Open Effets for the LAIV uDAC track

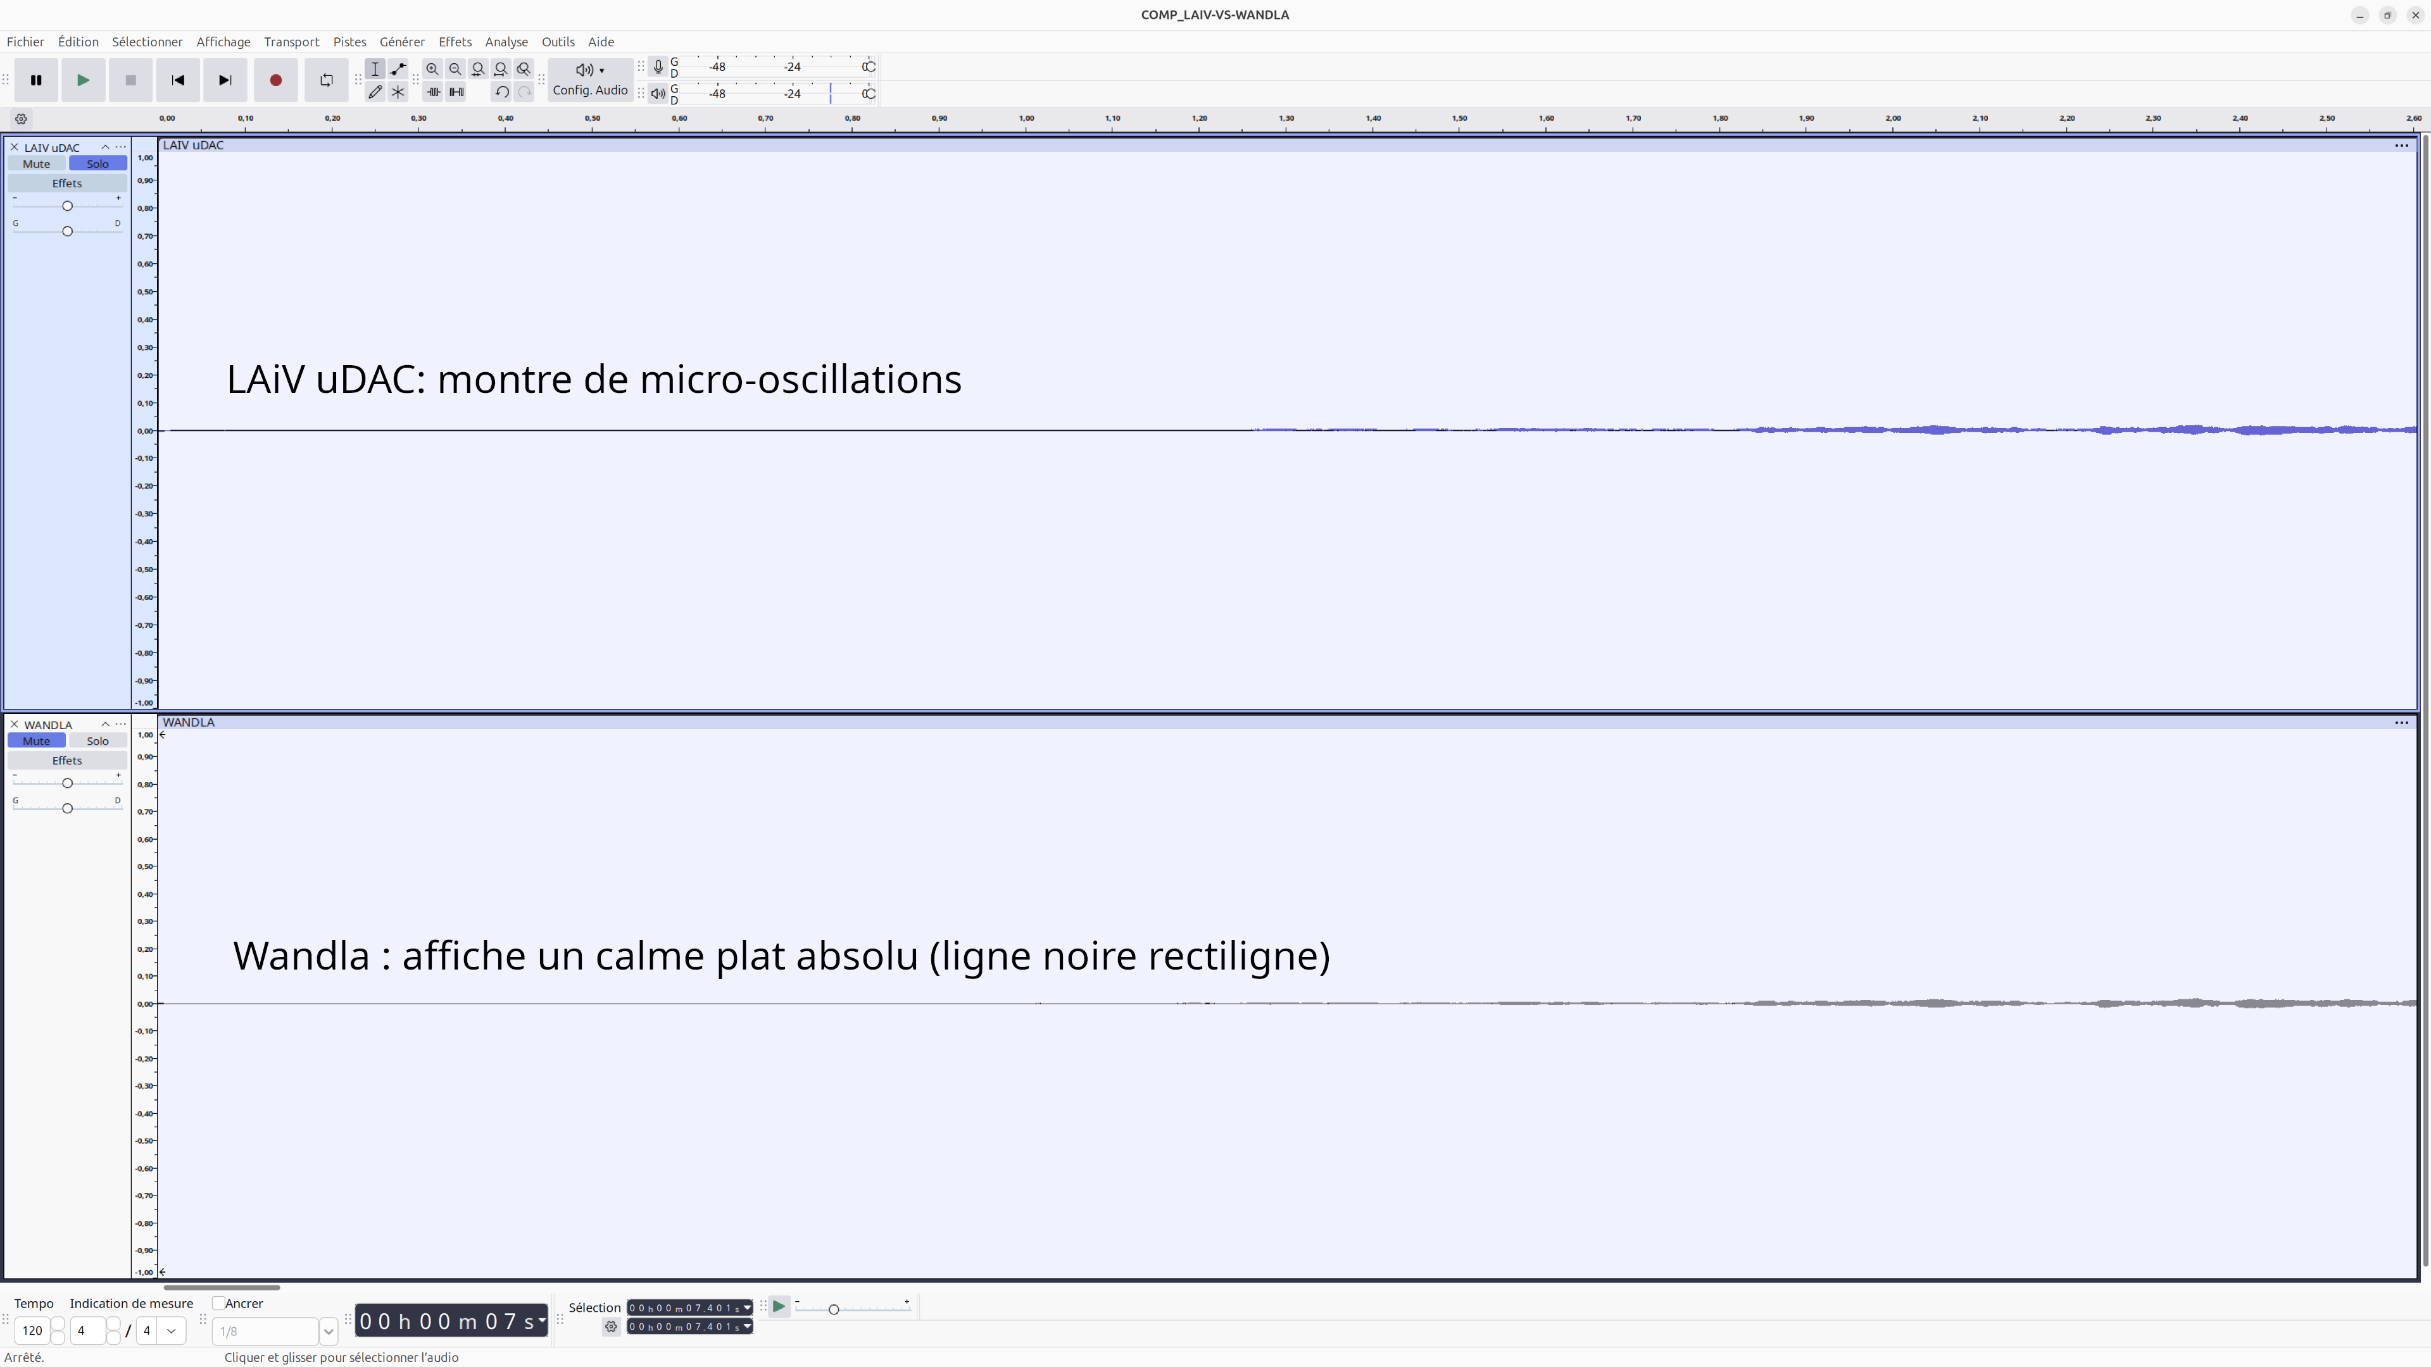tap(67, 183)
